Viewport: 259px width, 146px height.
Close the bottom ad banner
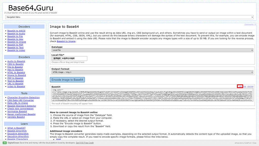[x=254, y=143]
